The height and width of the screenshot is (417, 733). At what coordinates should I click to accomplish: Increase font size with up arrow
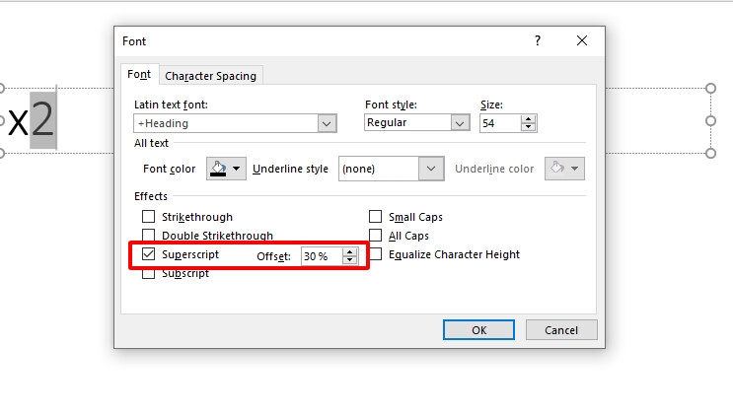coord(529,118)
